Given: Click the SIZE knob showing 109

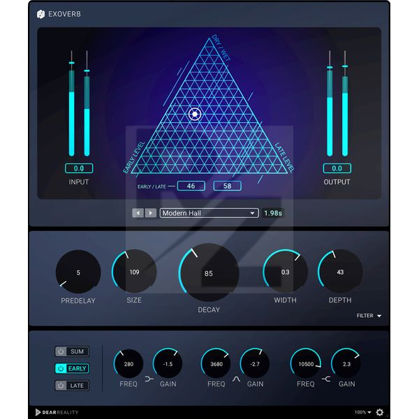Looking at the screenshot, I should (134, 271).
